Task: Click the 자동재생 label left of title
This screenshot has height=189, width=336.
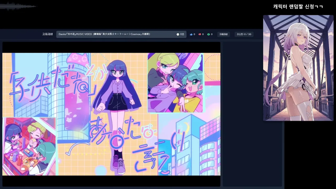Action: pyautogui.click(x=48, y=34)
